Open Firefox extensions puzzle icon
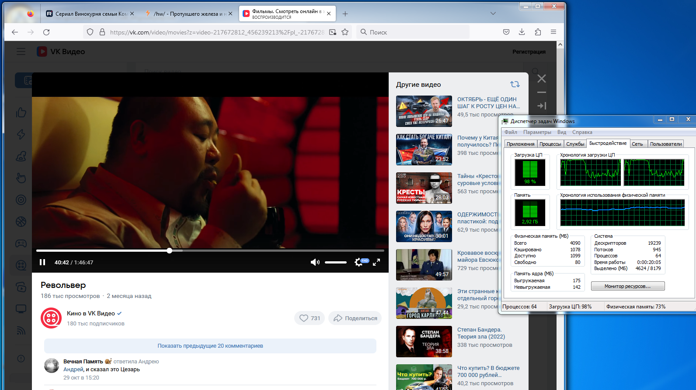The width and height of the screenshot is (696, 390). click(538, 32)
